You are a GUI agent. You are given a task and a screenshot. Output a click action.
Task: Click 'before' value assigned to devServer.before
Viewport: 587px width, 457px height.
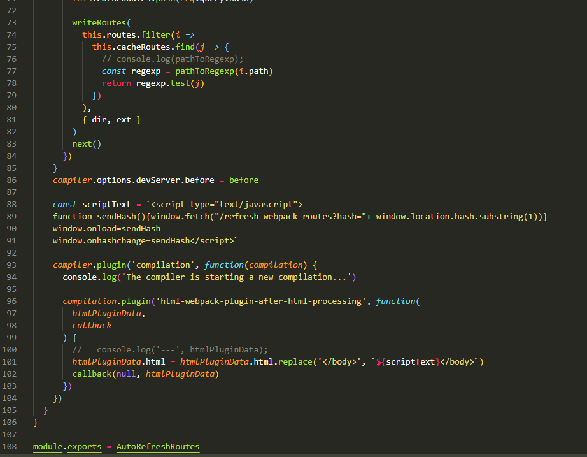point(244,180)
